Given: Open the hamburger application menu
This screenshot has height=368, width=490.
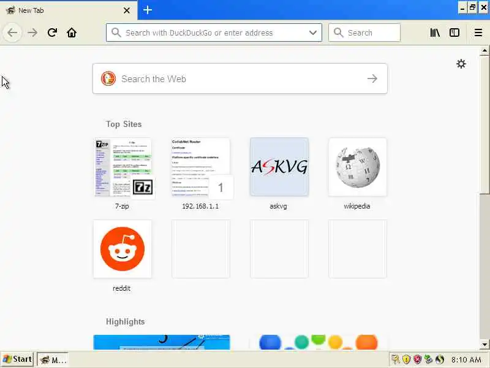Looking at the screenshot, I should point(478,33).
